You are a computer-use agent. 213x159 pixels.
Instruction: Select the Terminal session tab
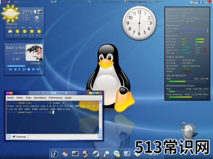click(19, 137)
